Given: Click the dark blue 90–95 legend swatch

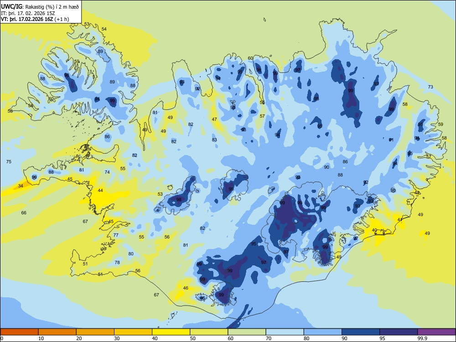Looking at the screenshot, I should pyautogui.click(x=361, y=332).
